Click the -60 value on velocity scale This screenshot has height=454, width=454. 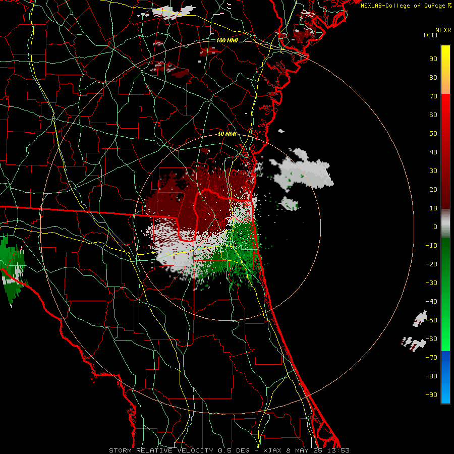pos(431,339)
